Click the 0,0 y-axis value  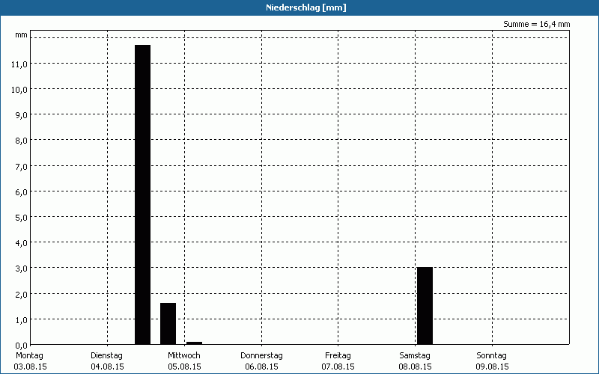[22, 346]
